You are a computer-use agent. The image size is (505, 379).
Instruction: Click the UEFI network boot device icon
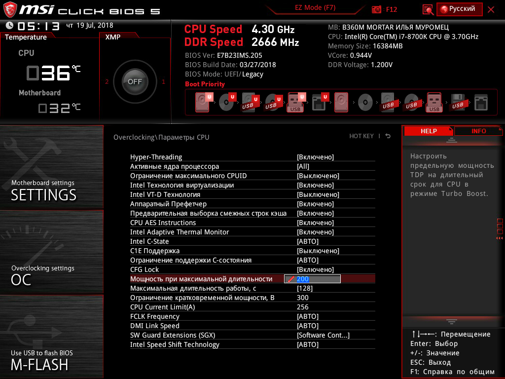click(x=320, y=102)
